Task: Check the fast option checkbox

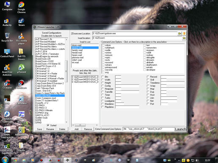Action: point(144,45)
